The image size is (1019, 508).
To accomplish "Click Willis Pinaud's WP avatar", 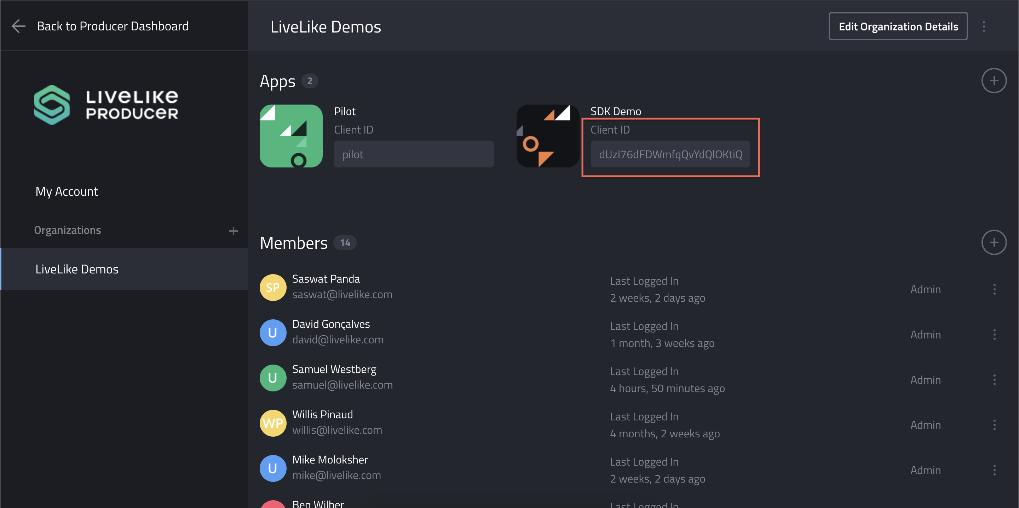I will tap(272, 423).
